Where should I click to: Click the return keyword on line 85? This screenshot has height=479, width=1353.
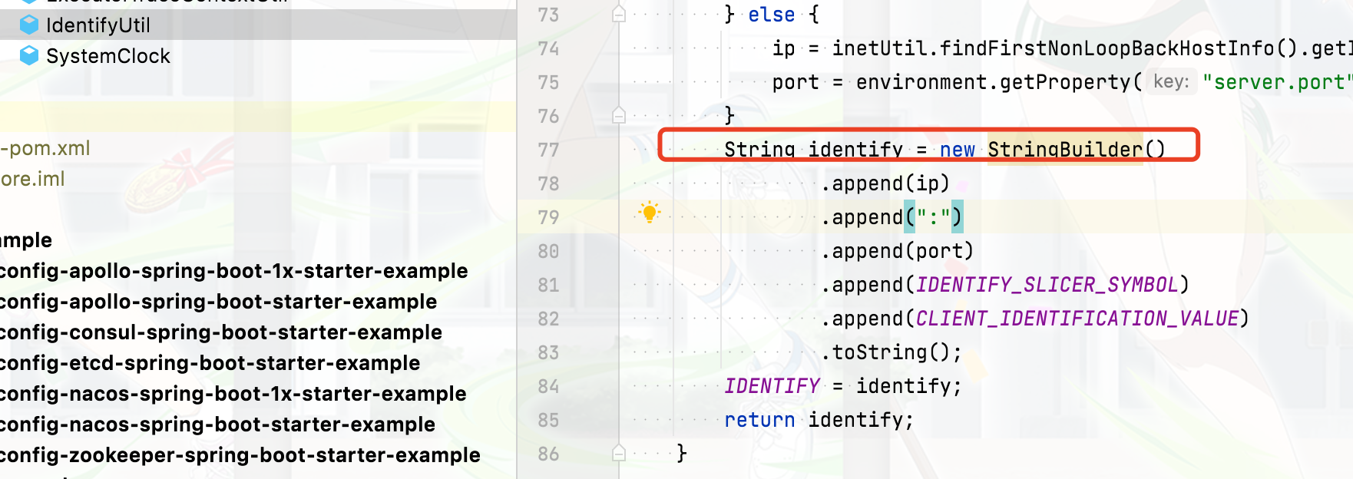point(759,420)
